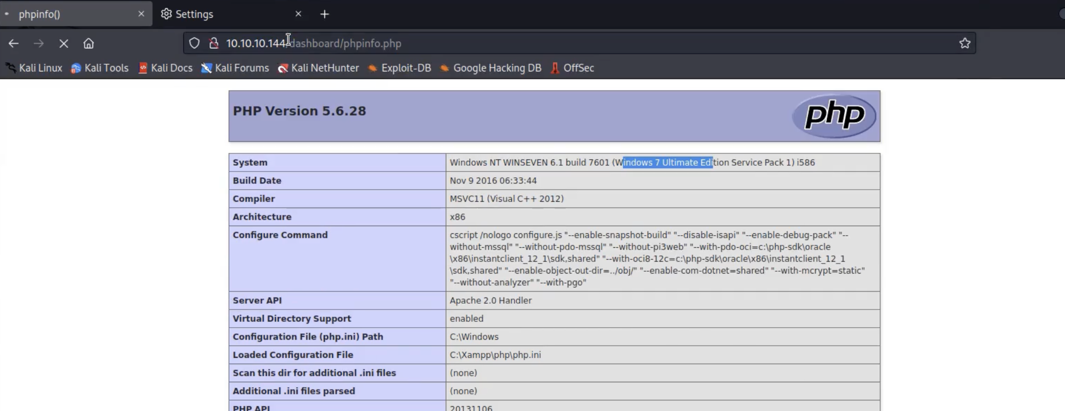The height and width of the screenshot is (411, 1065).
Task: Click the Windows NT WINSEVEN system value
Action: click(632, 162)
